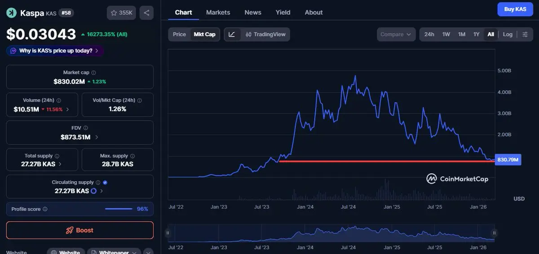Show Circulating supply info icon
The width and height of the screenshot is (539, 254).
[x=98, y=183]
